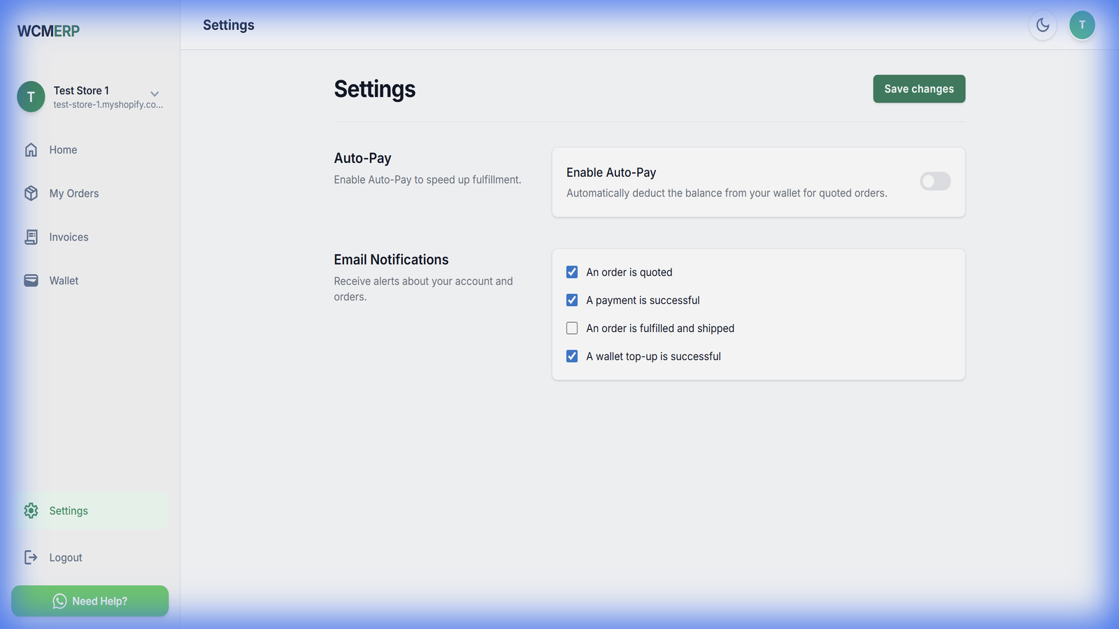1119x629 pixels.
Task: Expand the Test Store 1 chevron
Action: [x=155, y=94]
